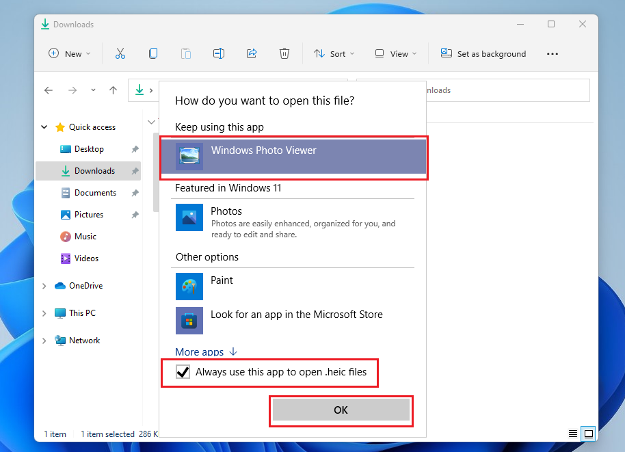
Task: Select Network in navigation pane
Action: point(78,341)
